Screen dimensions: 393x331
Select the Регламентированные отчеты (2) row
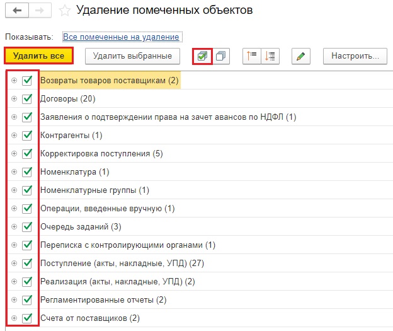[103, 300]
